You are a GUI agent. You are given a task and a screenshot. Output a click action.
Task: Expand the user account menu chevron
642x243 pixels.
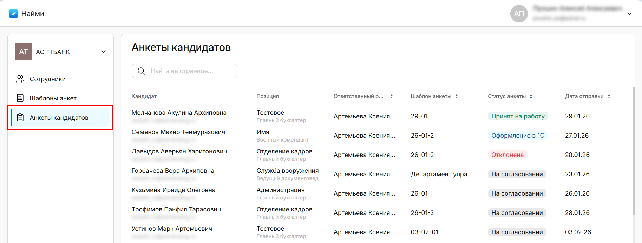coord(629,14)
